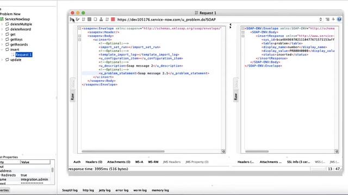Screen dimensions: 348x195
Task: Collapse u:insert fold marker in request
Action: (x=79, y=40)
